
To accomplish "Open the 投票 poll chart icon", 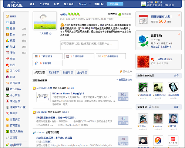I will pyautogui.click(x=7, y=40).
